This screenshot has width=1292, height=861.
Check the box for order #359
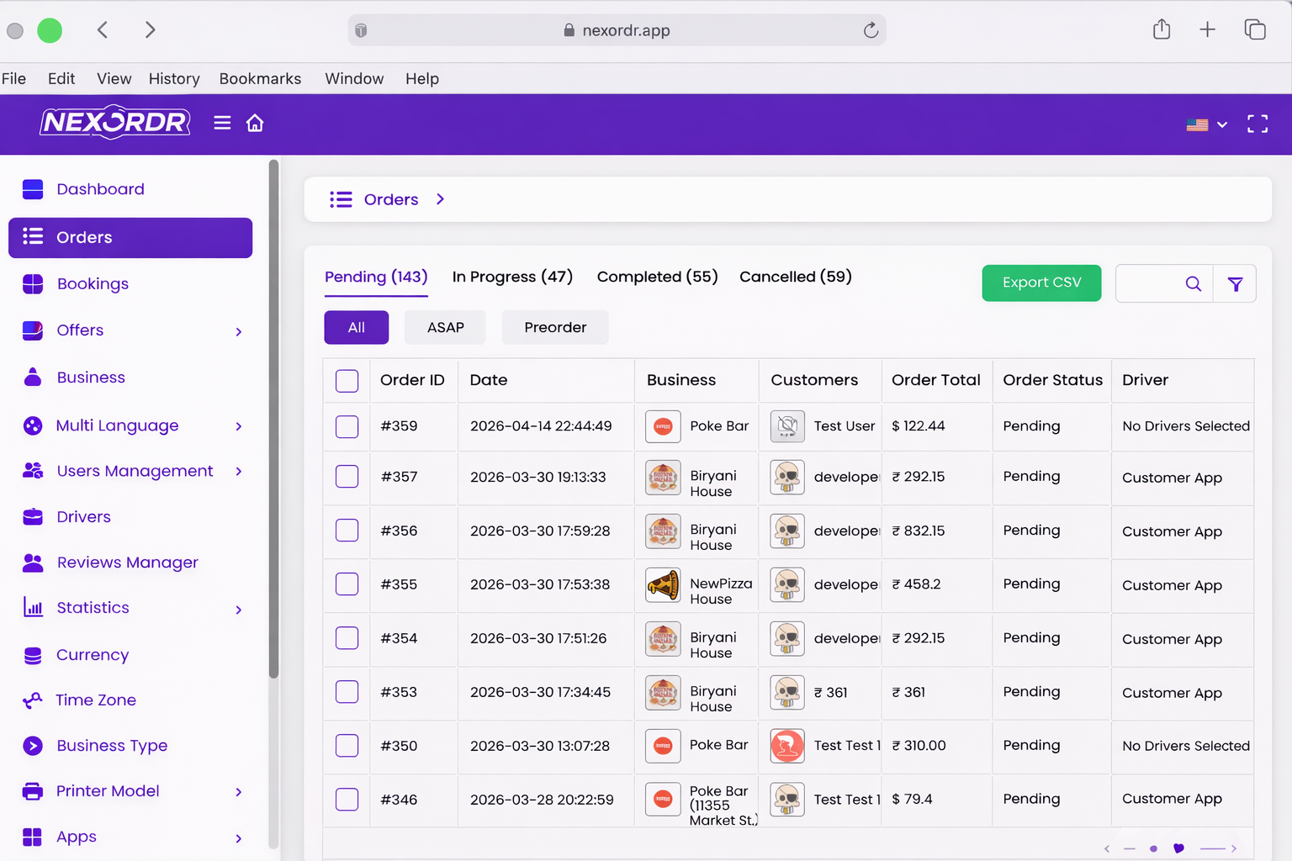[347, 426]
